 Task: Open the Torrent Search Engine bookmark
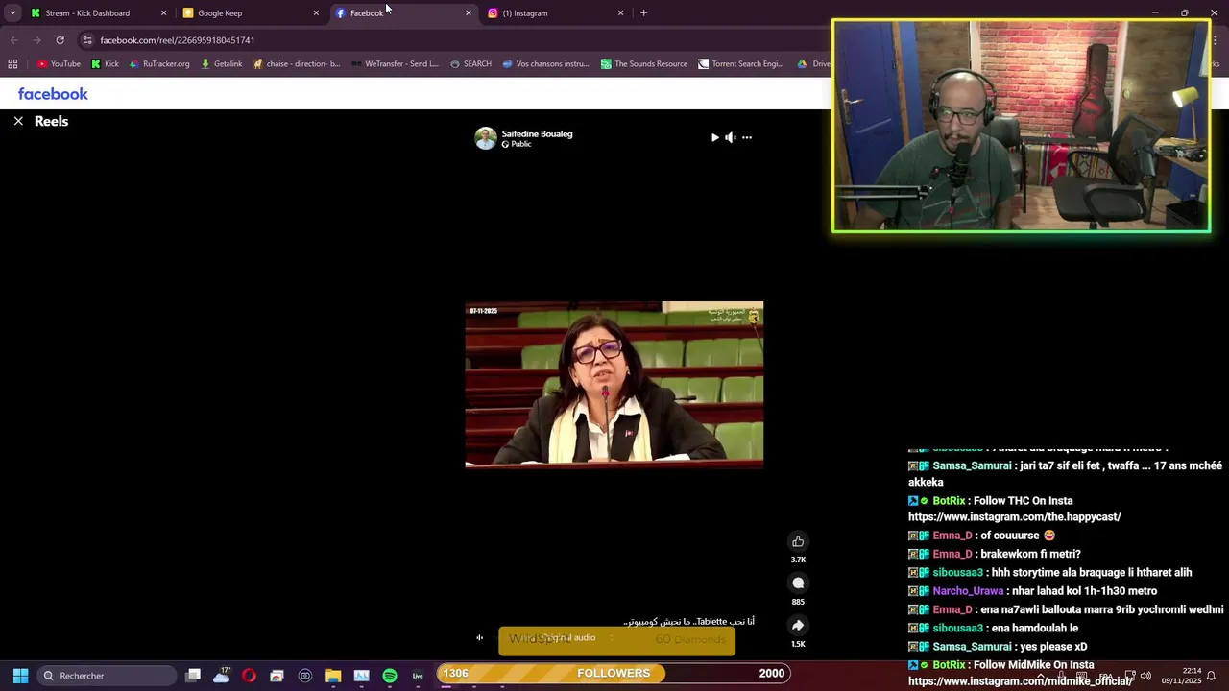741,64
